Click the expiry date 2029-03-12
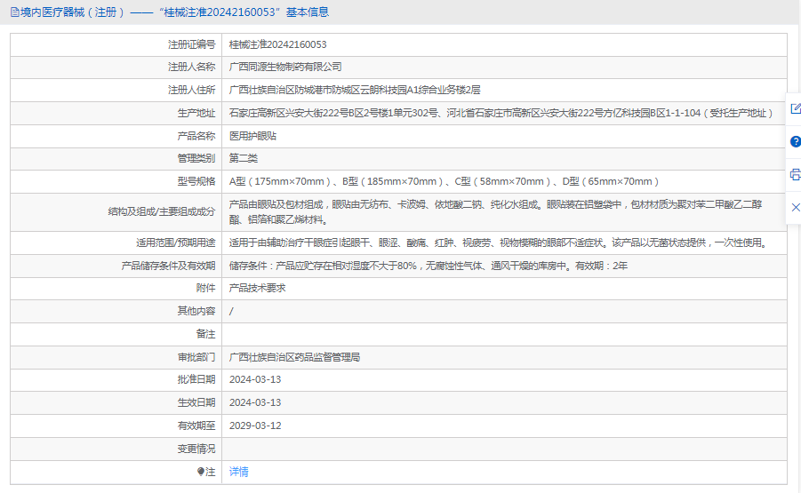Screen dimensions: 801x493 255,425
